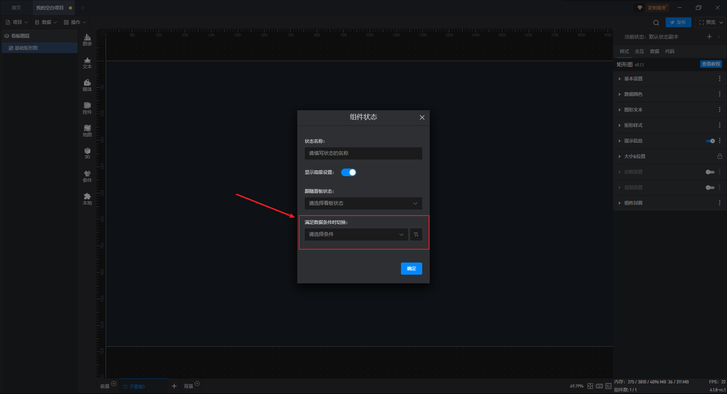Open the 项目 menu
727x394 pixels.
click(17, 22)
